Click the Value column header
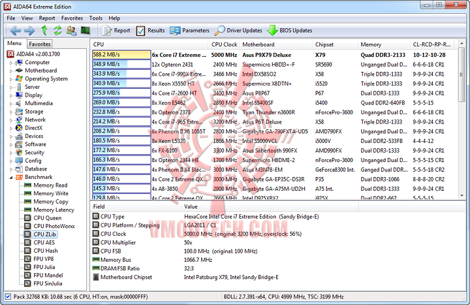Image resolution: width=470 pixels, height=305 pixels. (x=270, y=206)
